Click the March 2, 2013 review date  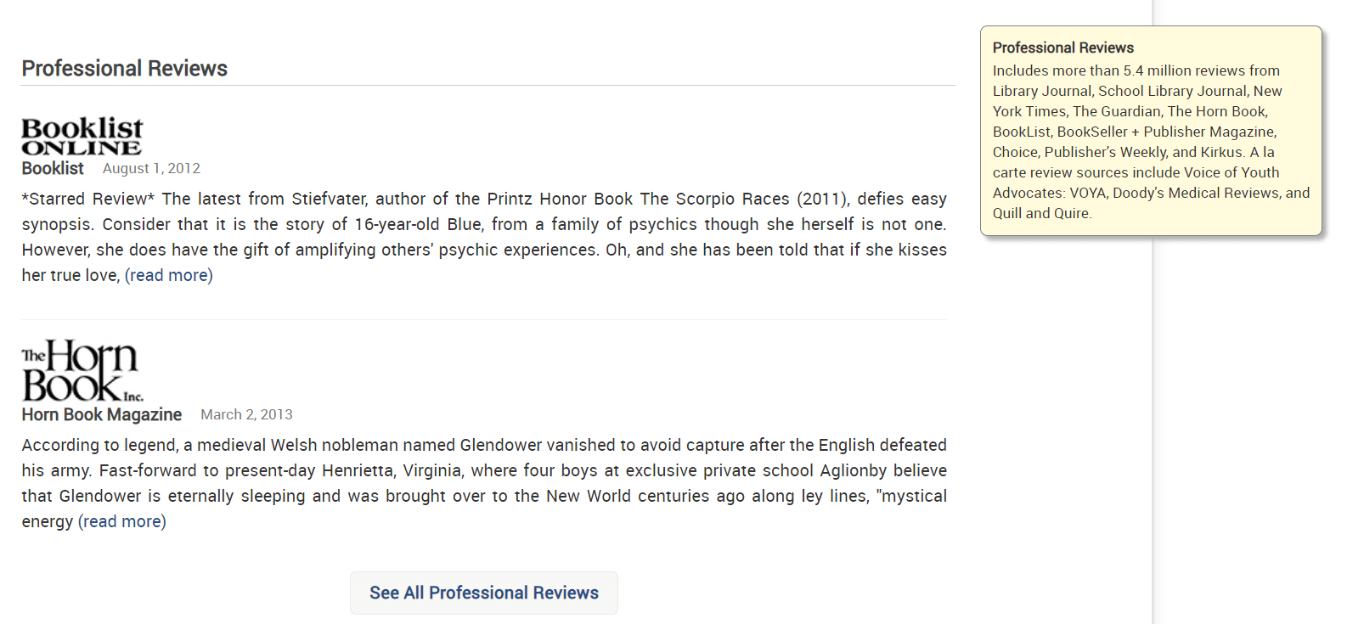pyautogui.click(x=246, y=414)
